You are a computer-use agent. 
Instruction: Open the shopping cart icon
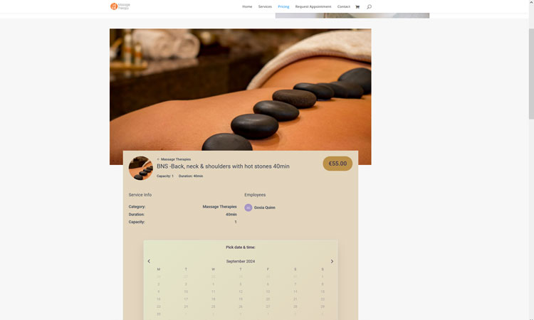click(x=357, y=7)
